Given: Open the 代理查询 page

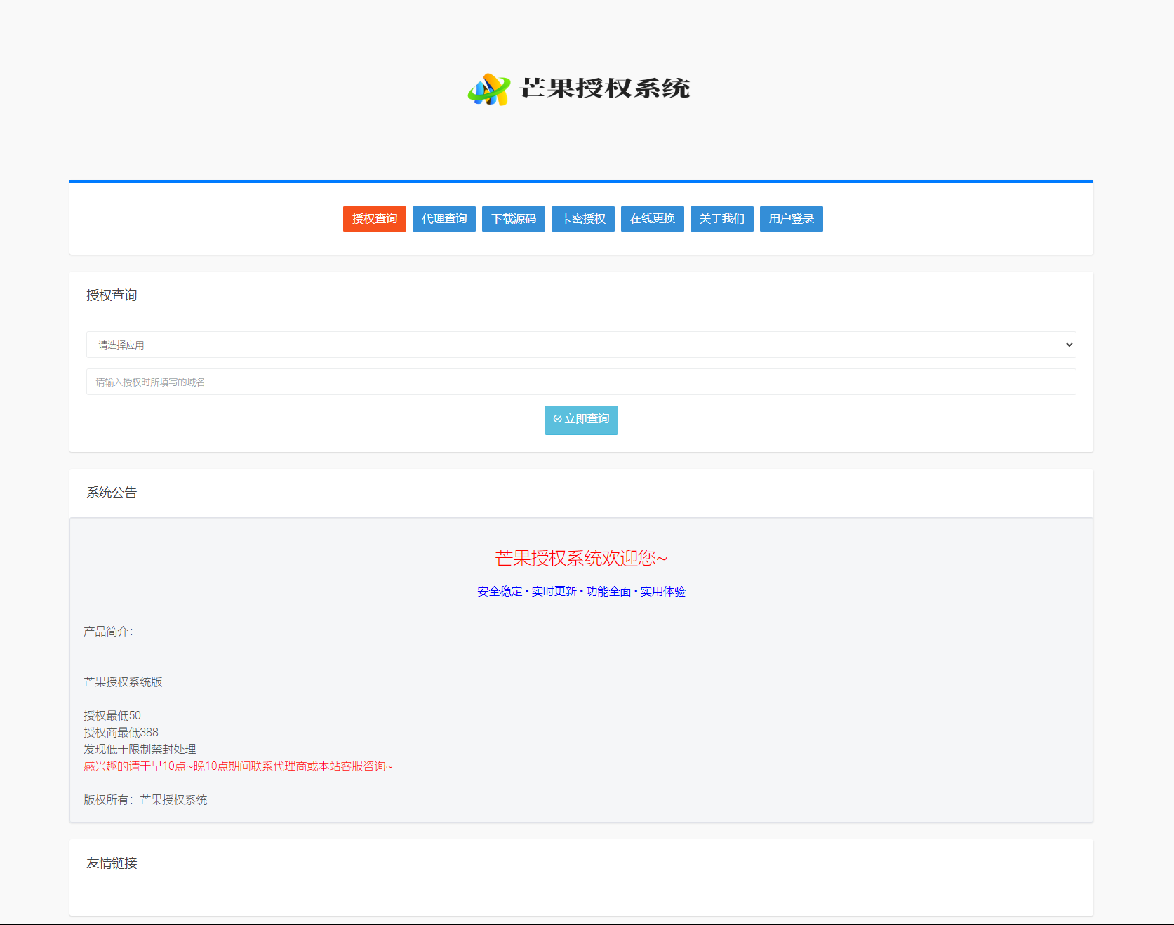Looking at the screenshot, I should coord(443,219).
